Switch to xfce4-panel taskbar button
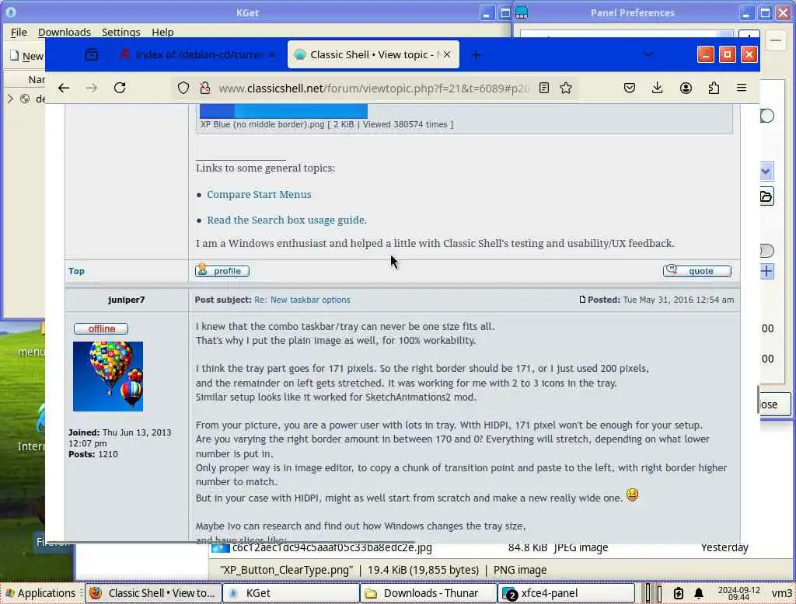 567,593
